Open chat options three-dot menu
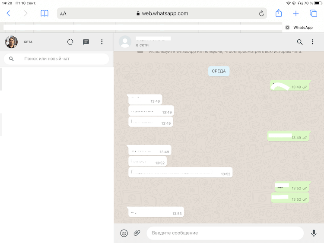 [313, 42]
